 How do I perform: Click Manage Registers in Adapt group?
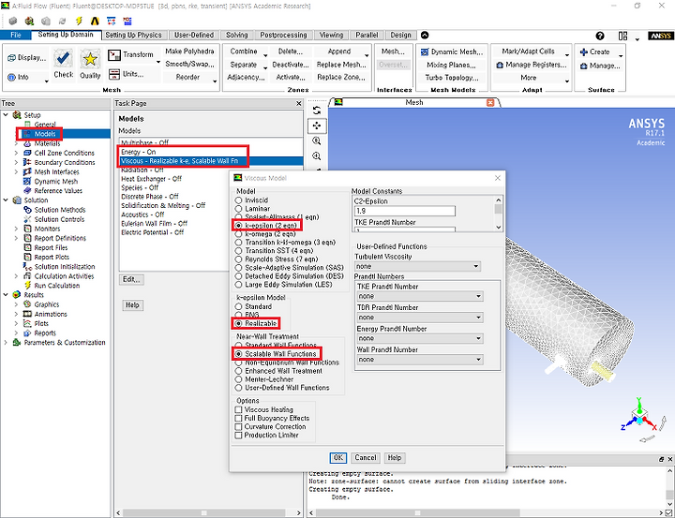pyautogui.click(x=532, y=65)
